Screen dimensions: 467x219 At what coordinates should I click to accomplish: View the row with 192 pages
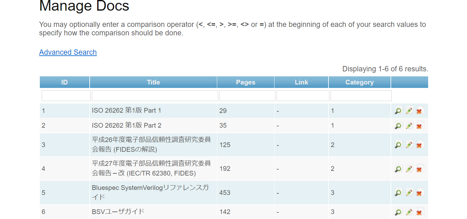[x=398, y=169]
